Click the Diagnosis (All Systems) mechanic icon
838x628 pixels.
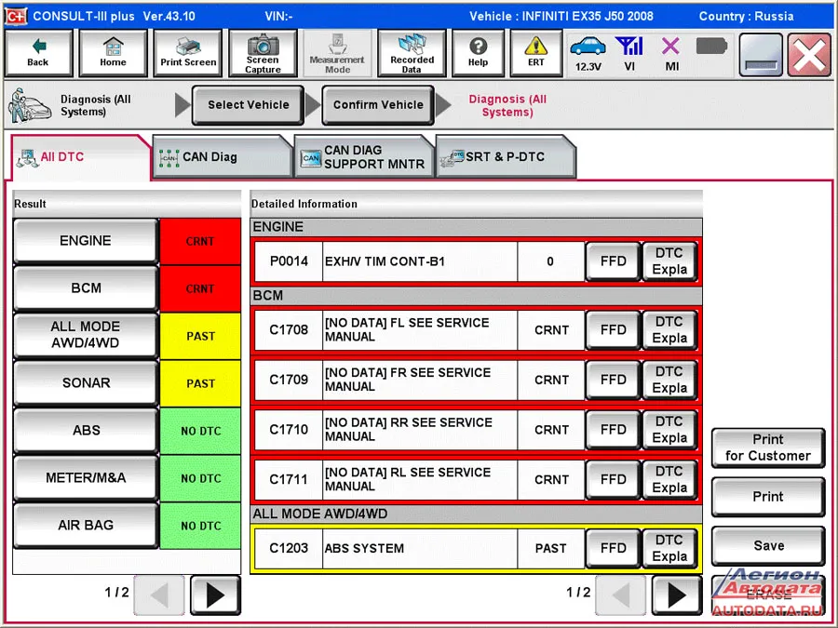pyautogui.click(x=30, y=105)
